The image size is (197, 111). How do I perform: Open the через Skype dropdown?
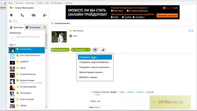[97, 107]
